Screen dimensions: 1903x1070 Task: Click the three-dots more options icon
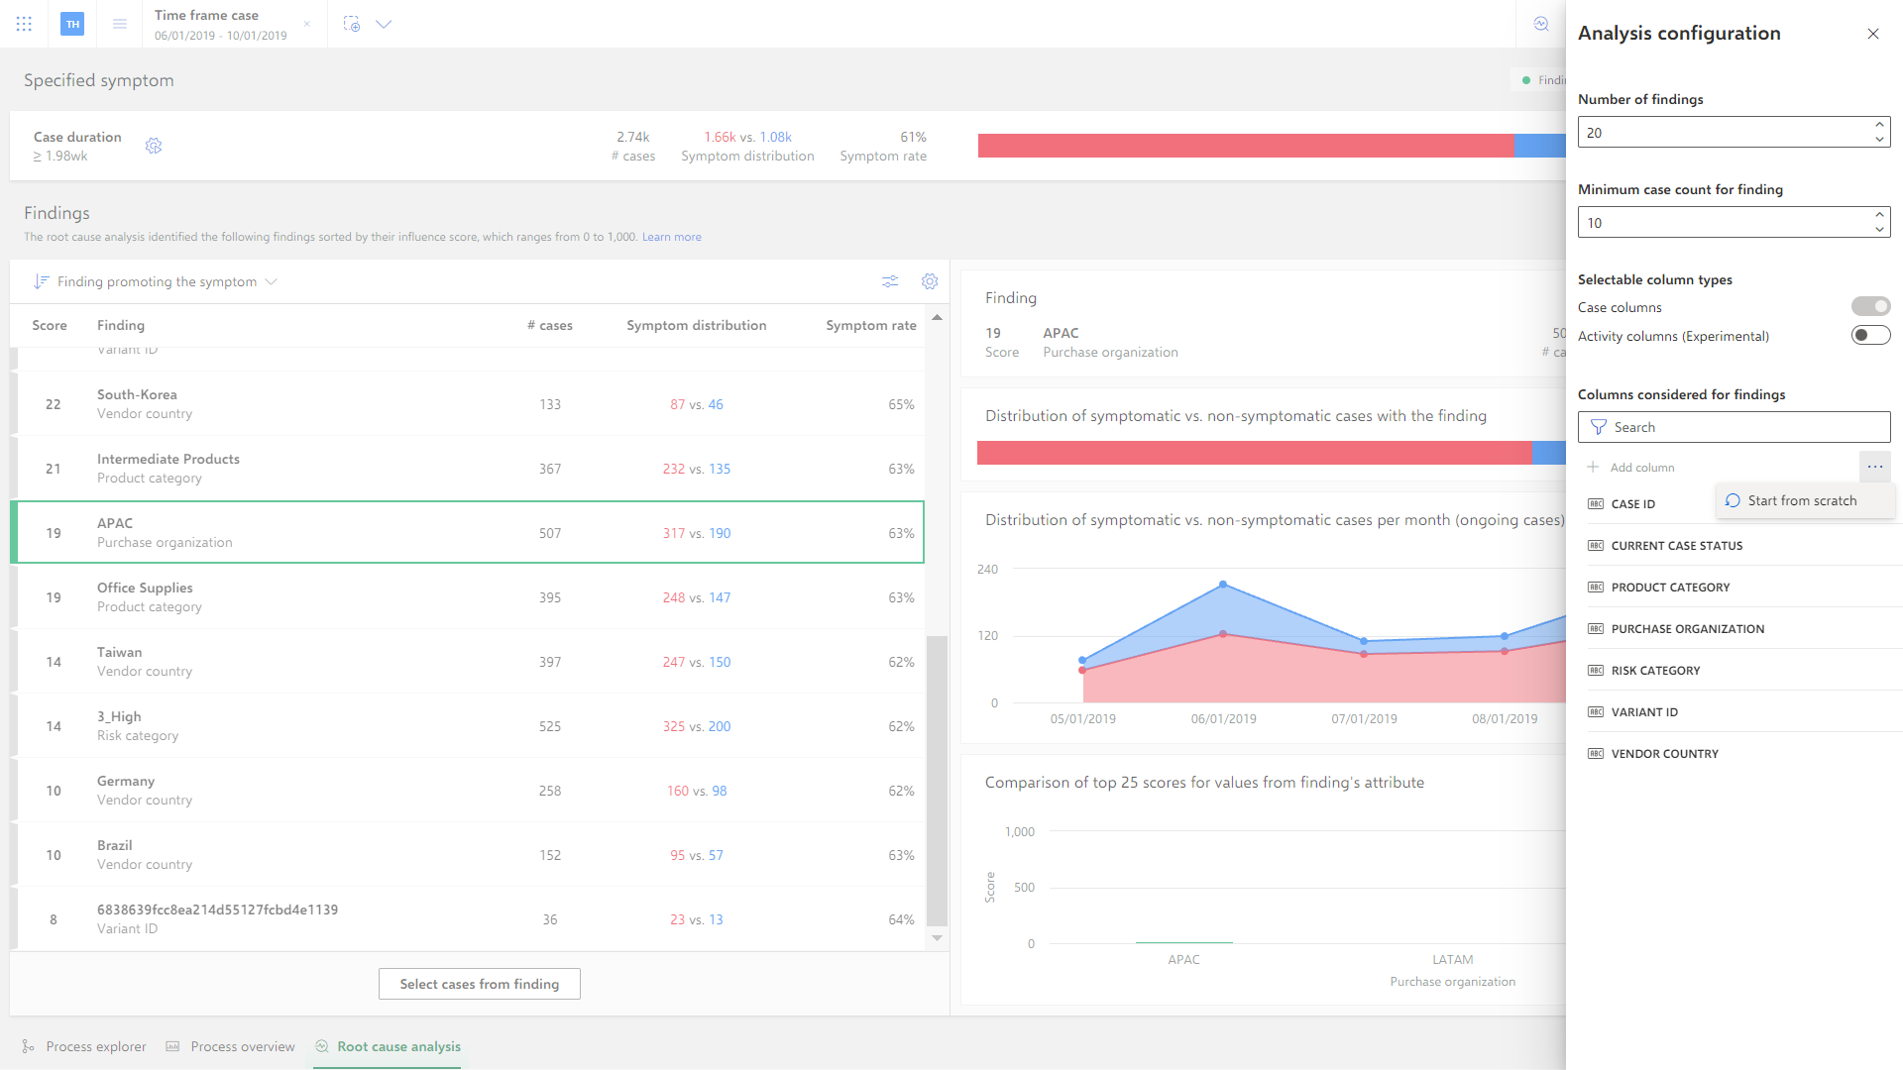tap(1875, 467)
